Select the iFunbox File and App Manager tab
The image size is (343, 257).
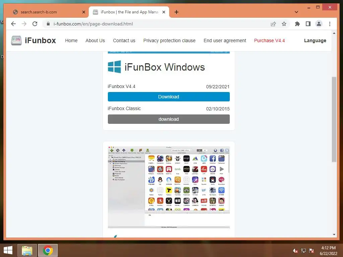[129, 12]
